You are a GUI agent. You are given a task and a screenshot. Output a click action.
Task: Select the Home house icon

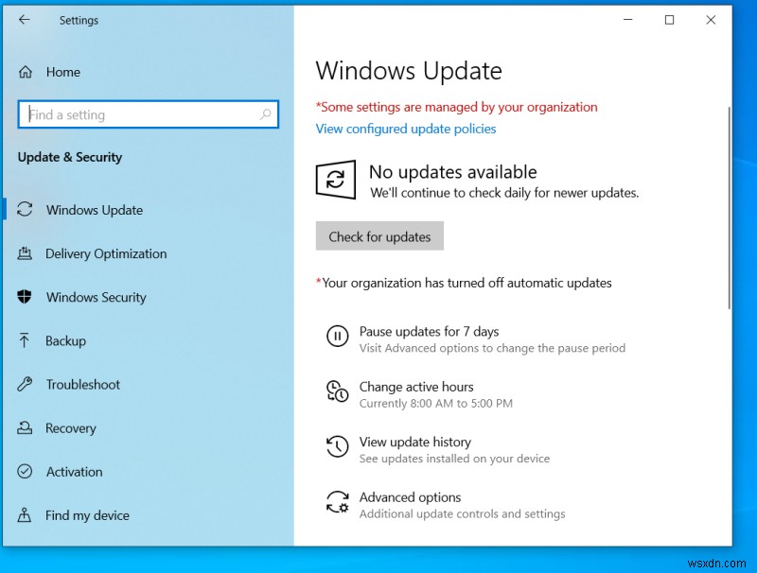pos(26,71)
